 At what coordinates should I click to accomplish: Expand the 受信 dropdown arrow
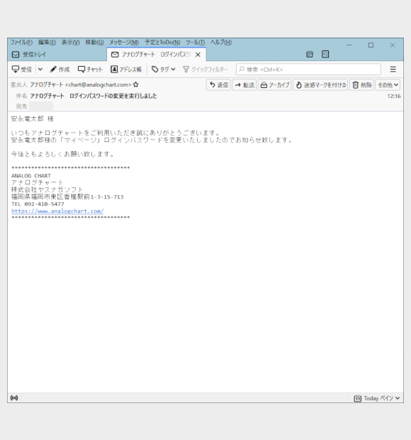click(x=40, y=70)
